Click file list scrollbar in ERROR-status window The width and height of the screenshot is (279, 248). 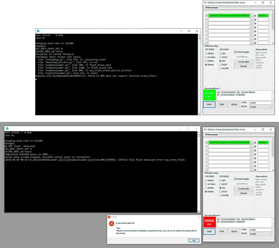point(273,154)
